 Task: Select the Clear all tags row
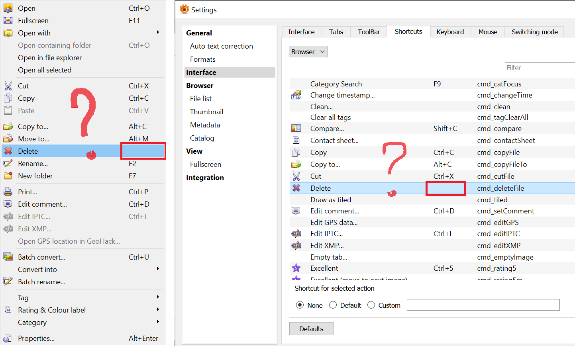432,117
